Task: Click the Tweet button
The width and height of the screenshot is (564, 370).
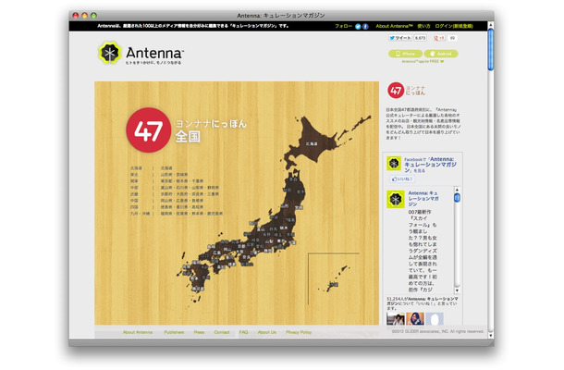Action: point(400,38)
